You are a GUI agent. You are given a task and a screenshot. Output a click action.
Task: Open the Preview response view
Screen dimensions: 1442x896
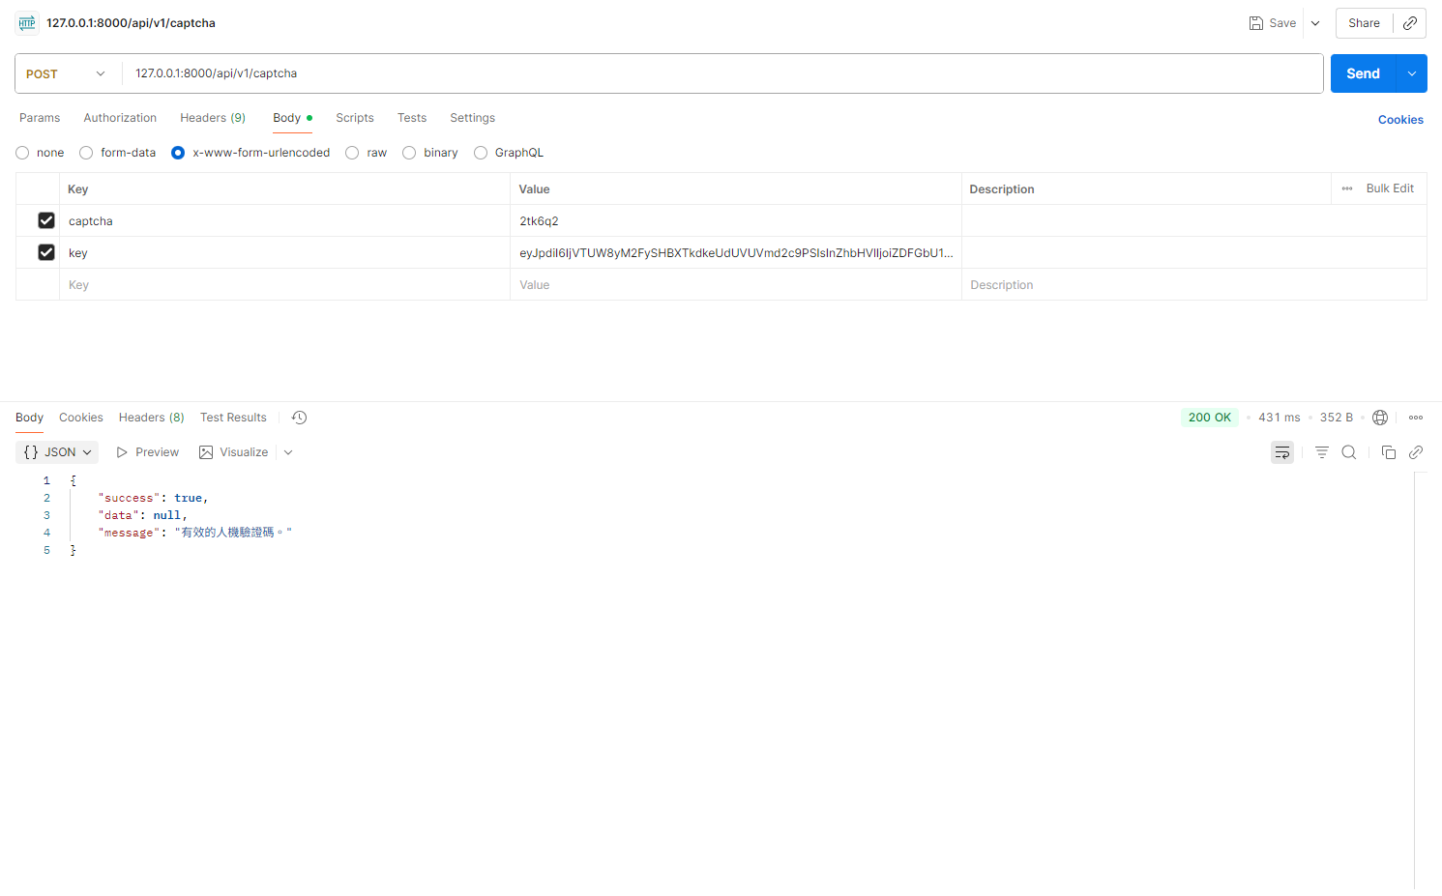(x=148, y=452)
